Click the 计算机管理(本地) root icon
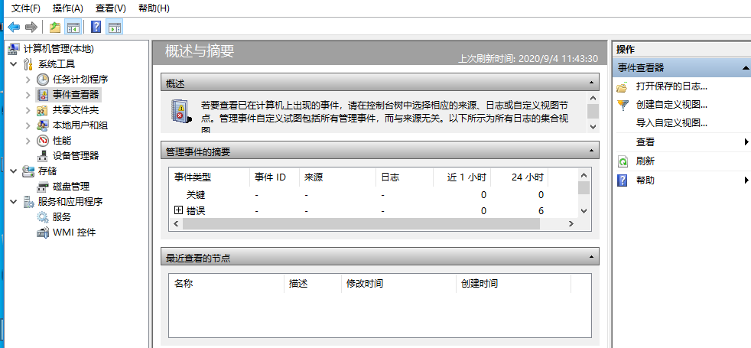The image size is (751, 348). [15, 49]
